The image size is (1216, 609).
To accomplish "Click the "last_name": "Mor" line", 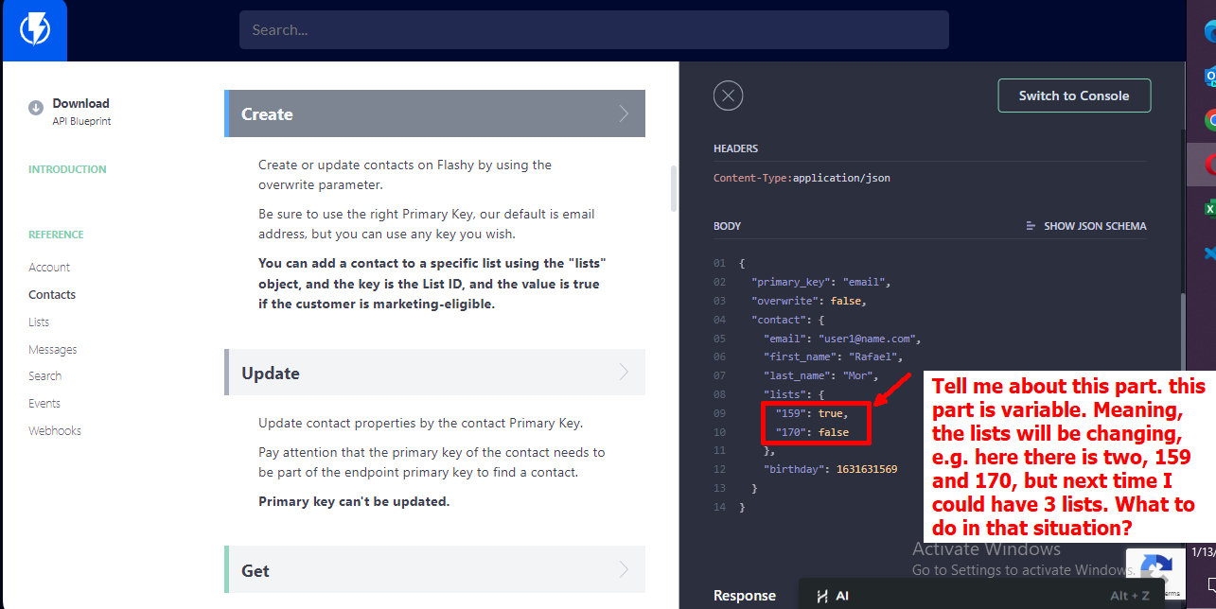I will tap(821, 375).
